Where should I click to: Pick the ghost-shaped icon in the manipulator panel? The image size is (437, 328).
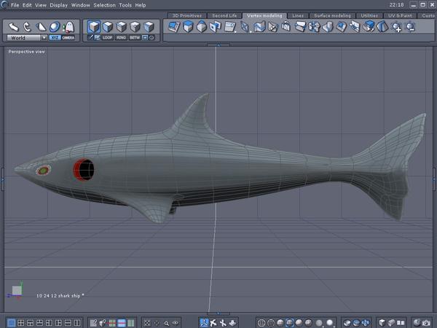pyautogui.click(x=68, y=27)
